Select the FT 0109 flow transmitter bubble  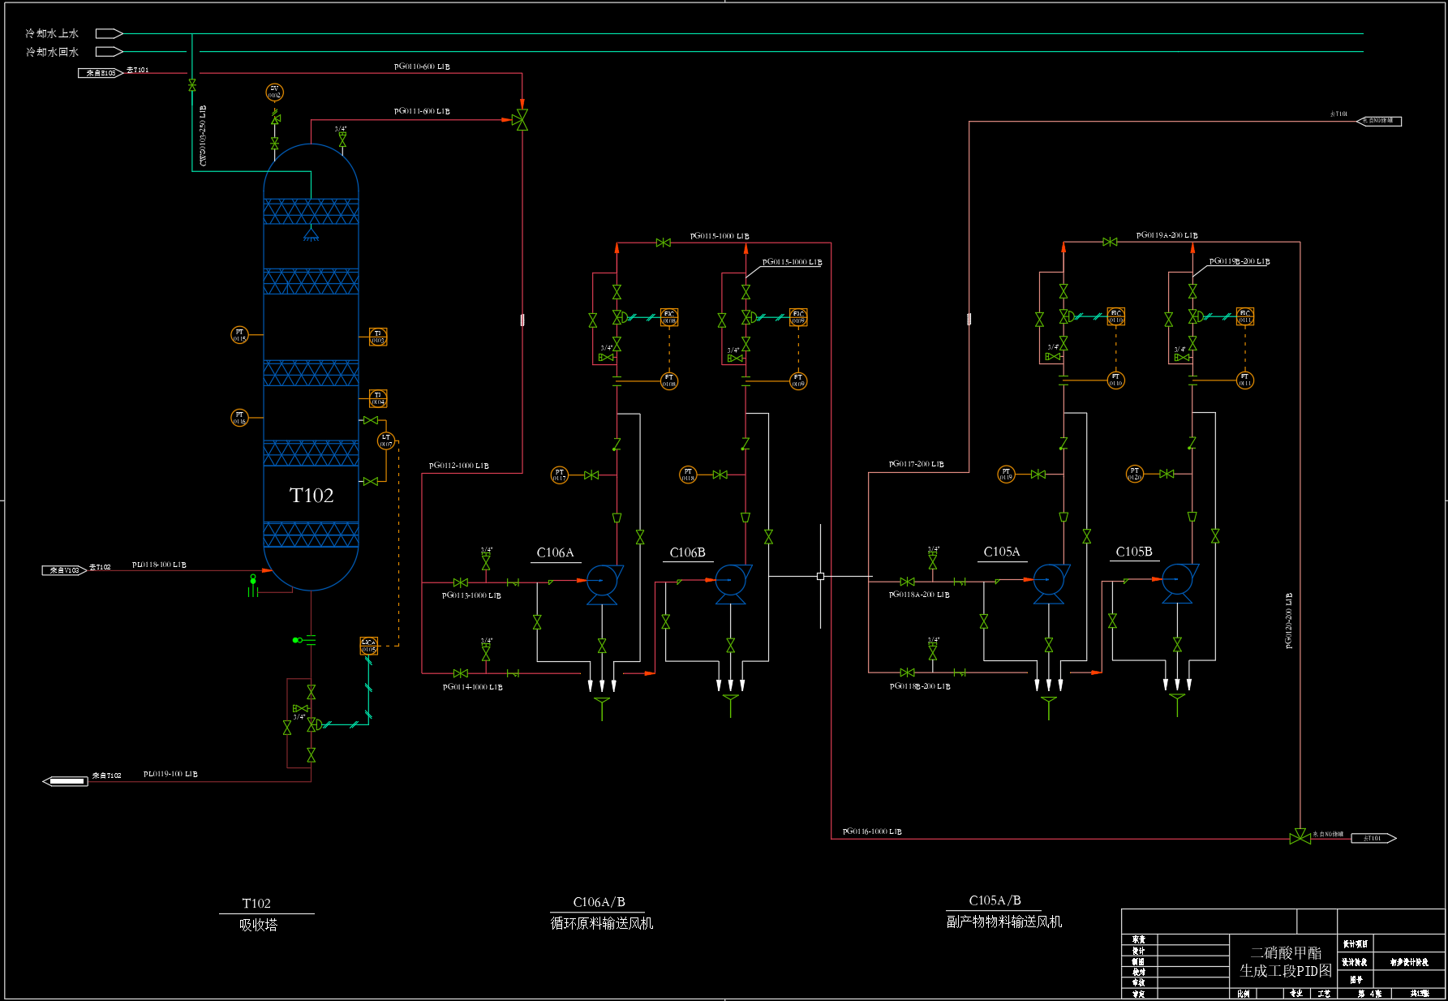pos(798,381)
